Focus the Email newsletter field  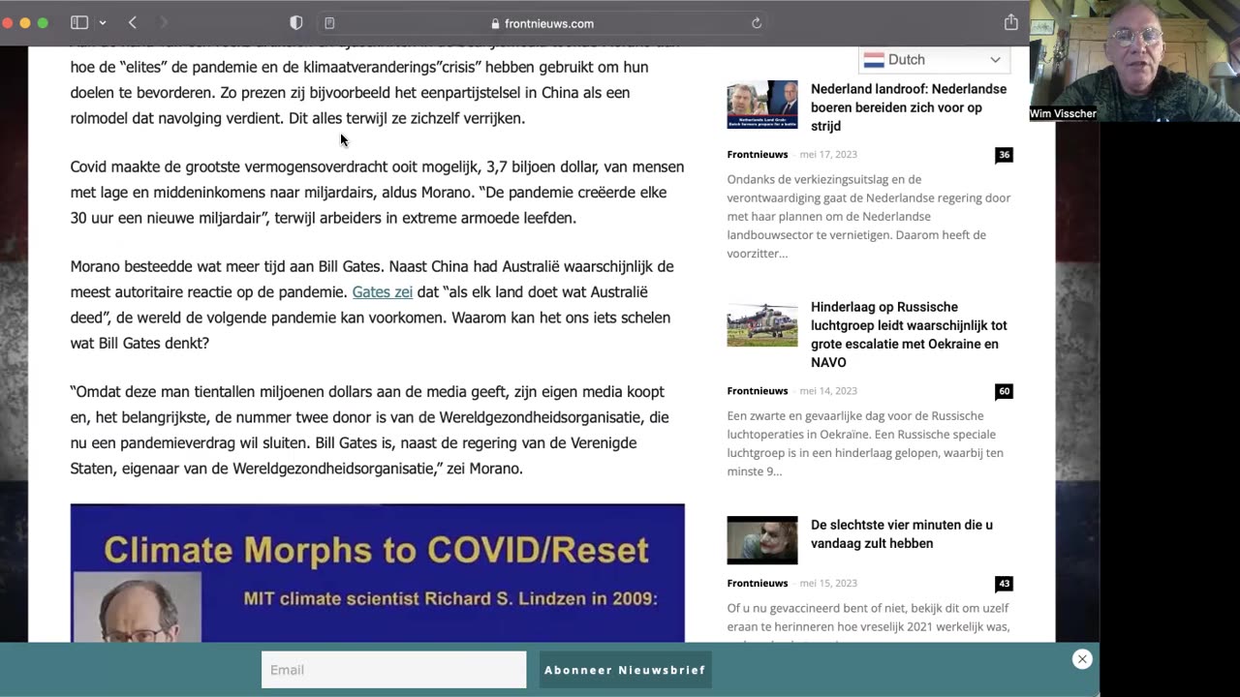tap(393, 670)
